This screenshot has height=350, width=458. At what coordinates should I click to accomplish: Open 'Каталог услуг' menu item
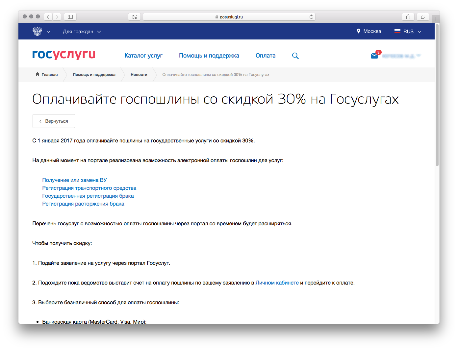point(143,56)
